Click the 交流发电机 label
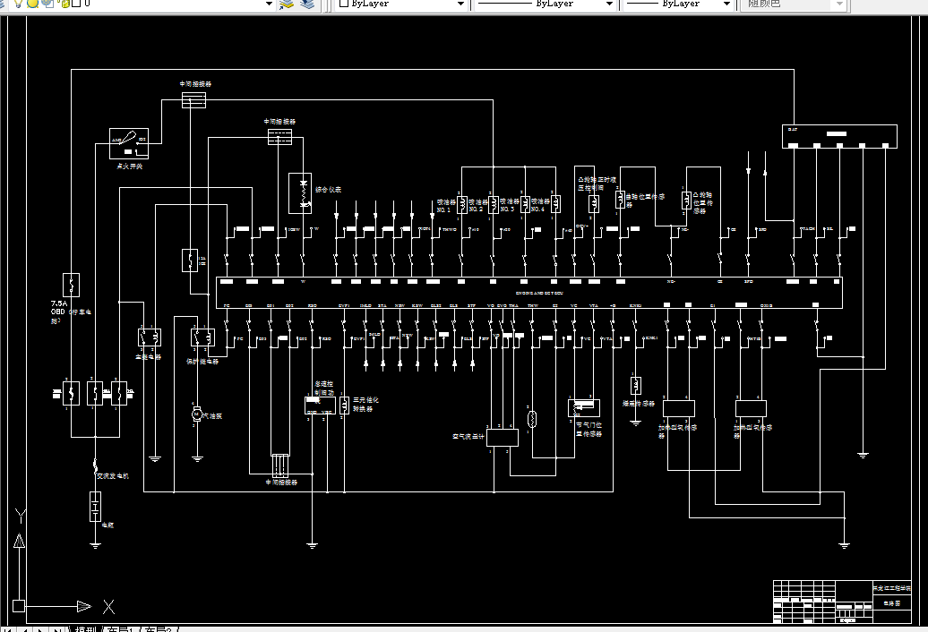Screen dimensions: 928x632 point(113,476)
